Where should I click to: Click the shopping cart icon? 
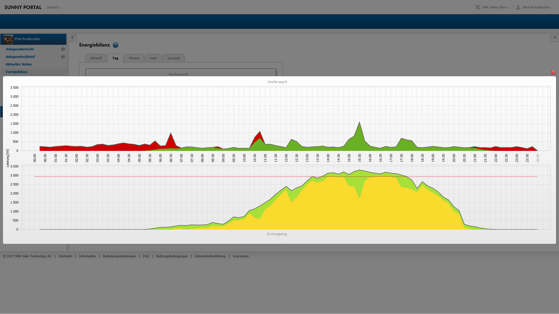[477, 7]
